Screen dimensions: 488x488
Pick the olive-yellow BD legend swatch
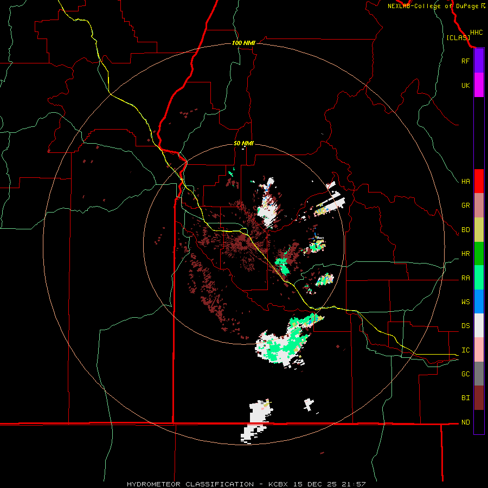479,229
